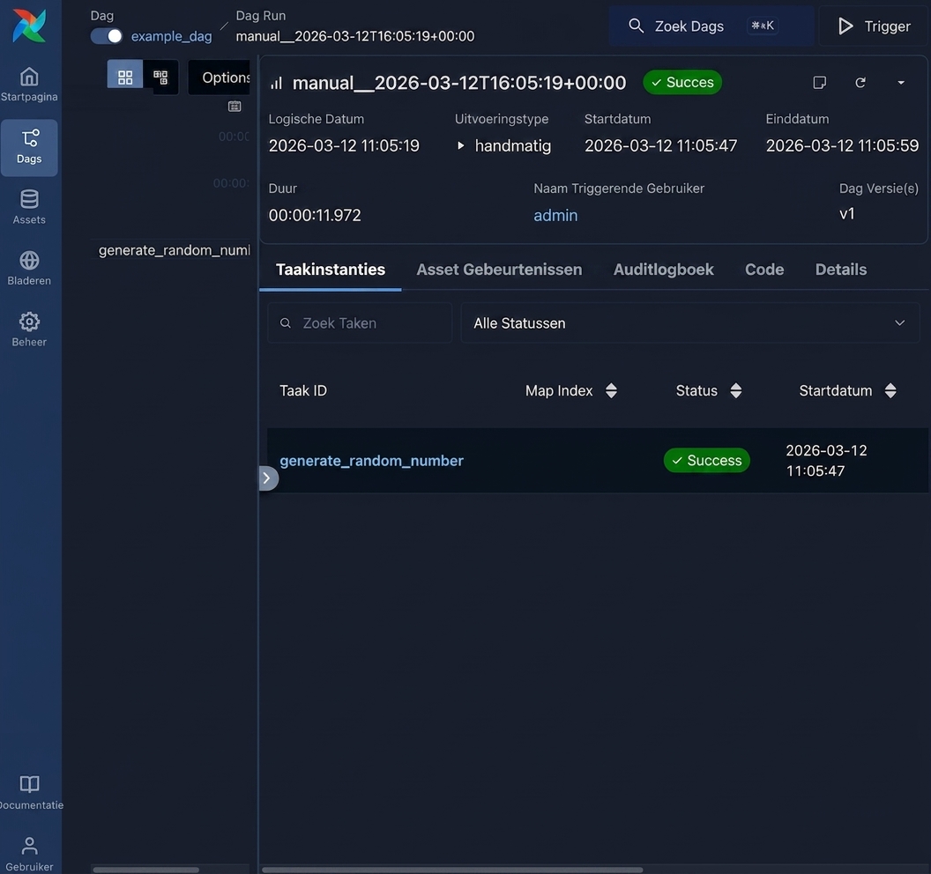Click the small calendar icon under Options
The width and height of the screenshot is (931, 874).
[x=235, y=107]
